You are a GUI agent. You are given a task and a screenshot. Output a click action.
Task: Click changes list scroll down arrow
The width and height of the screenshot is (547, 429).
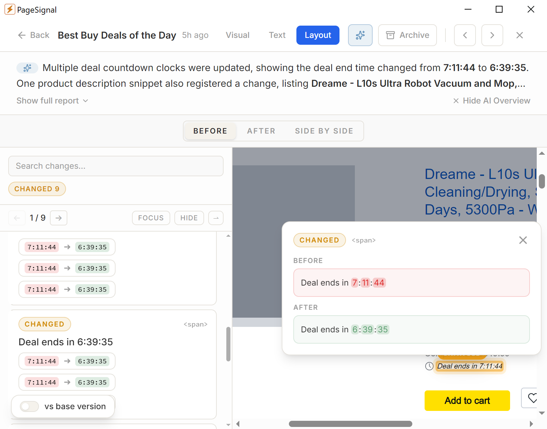pyautogui.click(x=228, y=425)
